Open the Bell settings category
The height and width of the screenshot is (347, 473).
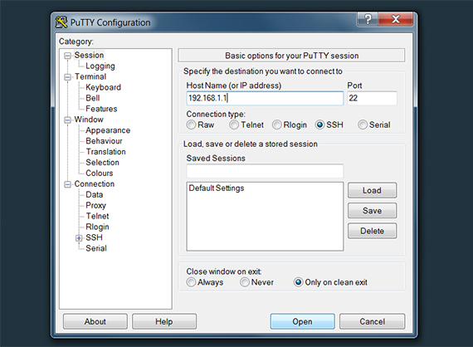coord(93,98)
